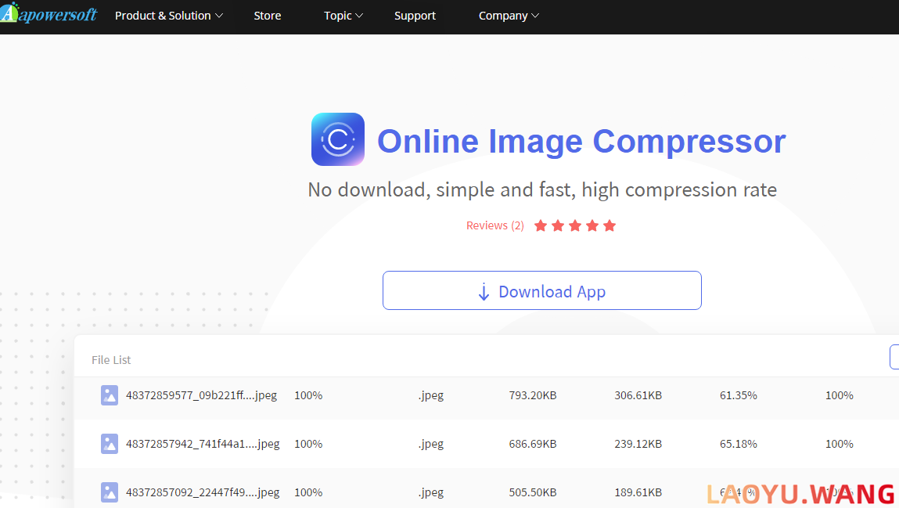Click the Apowersoft logo
This screenshot has height=508, width=899.
click(x=49, y=13)
